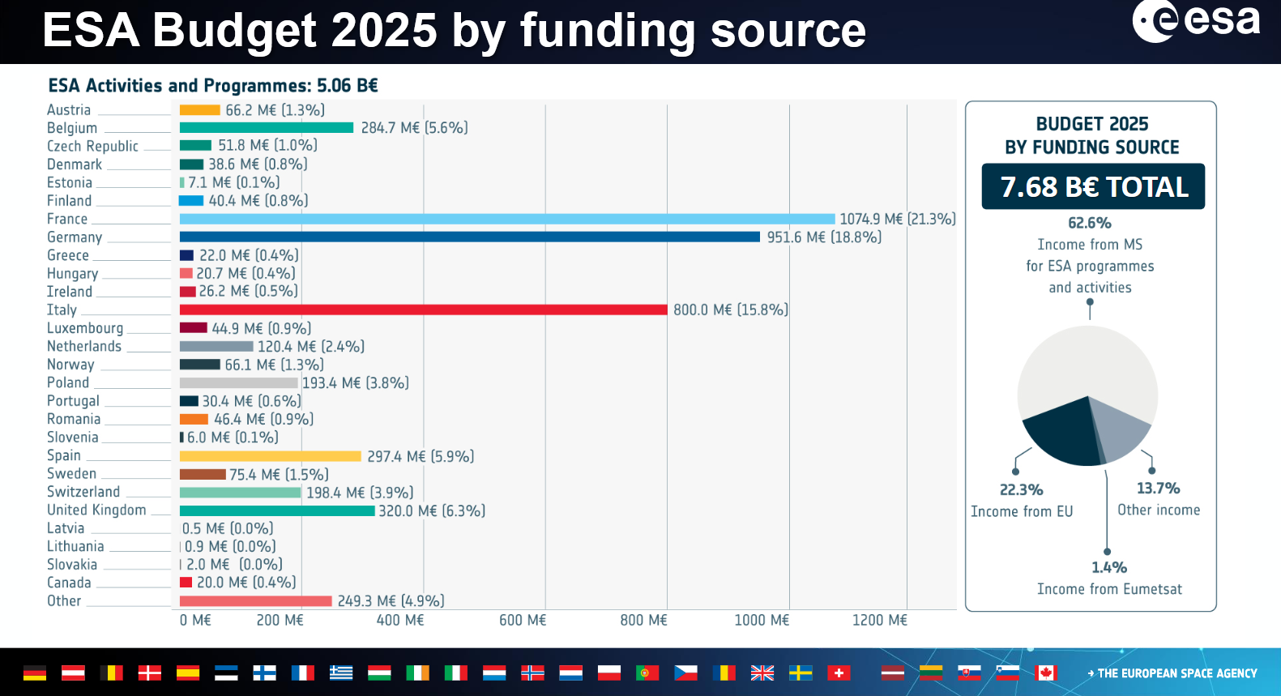Click the teal Belgium bar
This screenshot has width=1281, height=696.
267,127
